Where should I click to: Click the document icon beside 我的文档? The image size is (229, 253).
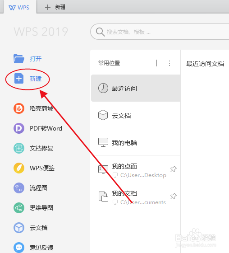[x=103, y=197]
